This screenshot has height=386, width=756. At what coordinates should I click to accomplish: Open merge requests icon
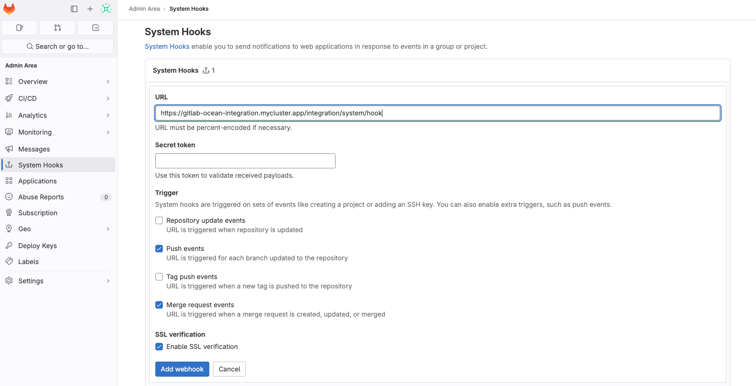point(58,28)
